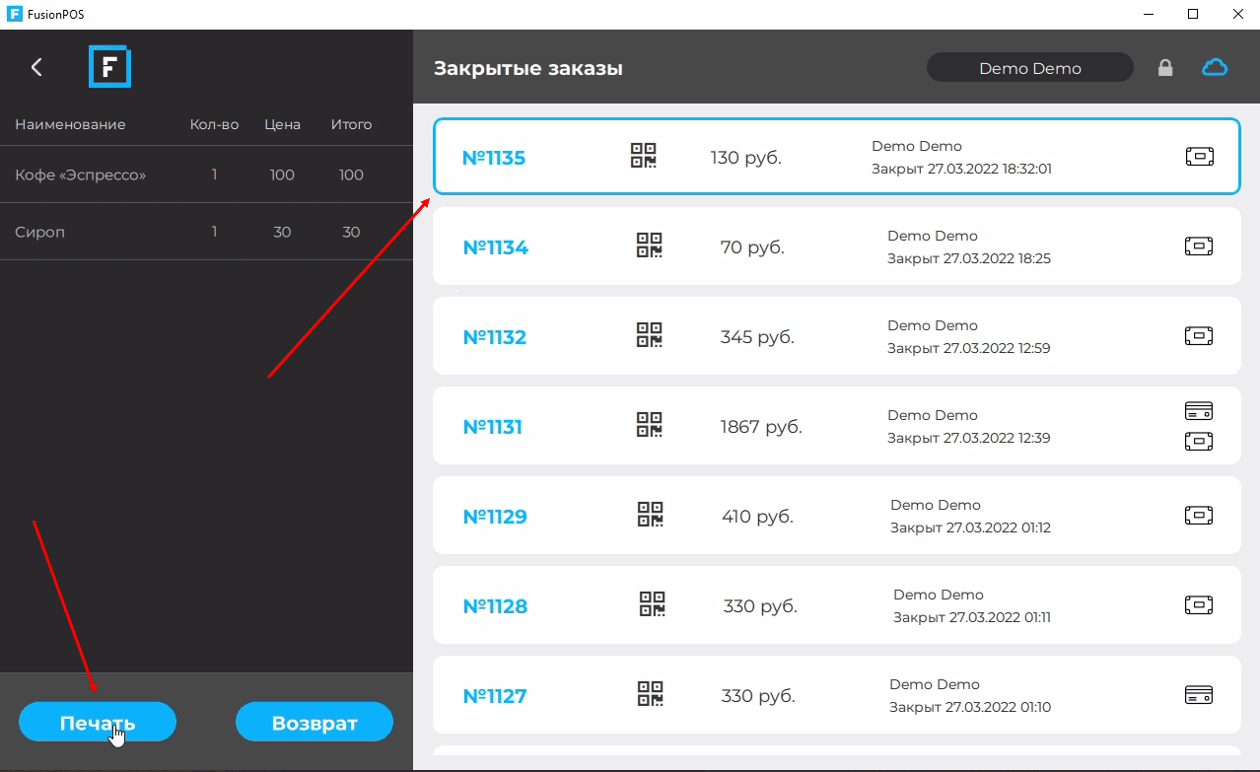Screen dimensions: 1260x772
Task: Click cash payment icon on order №1134
Action: pos(1199,246)
